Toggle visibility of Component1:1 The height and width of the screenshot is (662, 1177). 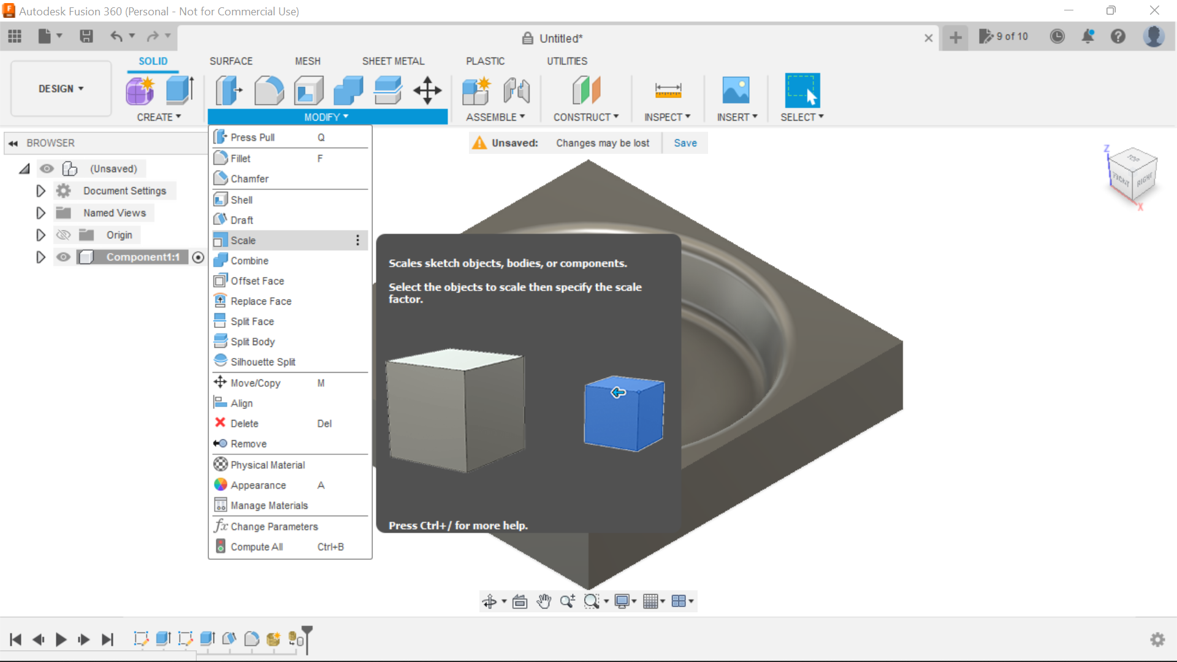point(63,257)
